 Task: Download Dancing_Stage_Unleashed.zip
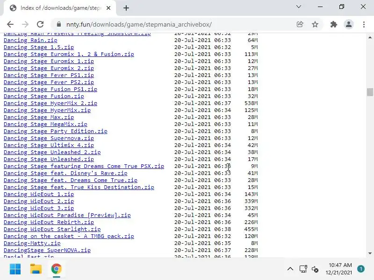tap(49, 159)
